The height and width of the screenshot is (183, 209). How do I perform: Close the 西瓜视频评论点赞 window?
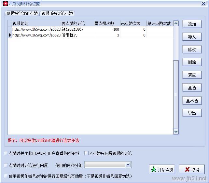(x=203, y=3)
